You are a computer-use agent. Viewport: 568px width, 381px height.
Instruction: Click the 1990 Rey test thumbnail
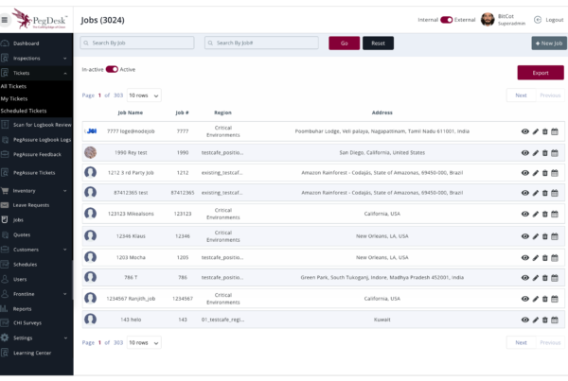click(91, 153)
